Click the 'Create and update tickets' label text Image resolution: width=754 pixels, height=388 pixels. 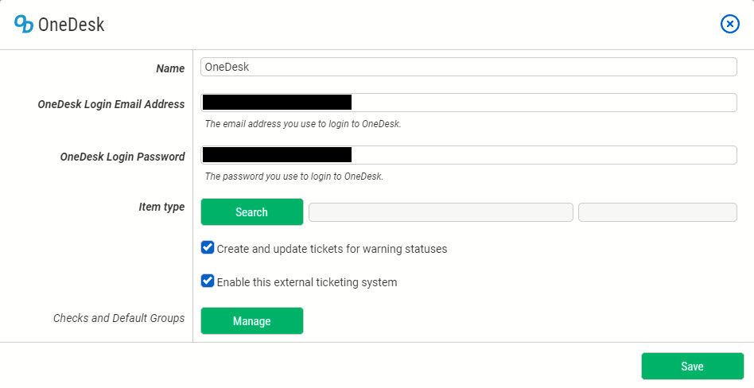click(332, 249)
